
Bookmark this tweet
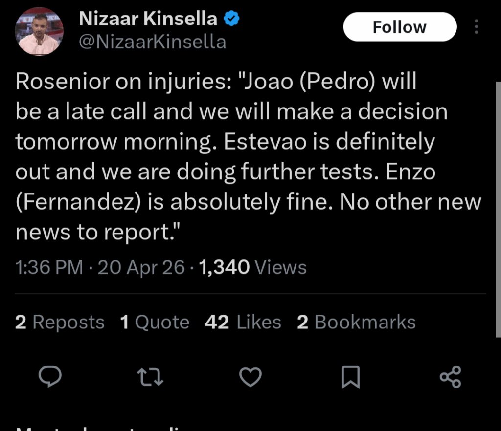coord(350,376)
